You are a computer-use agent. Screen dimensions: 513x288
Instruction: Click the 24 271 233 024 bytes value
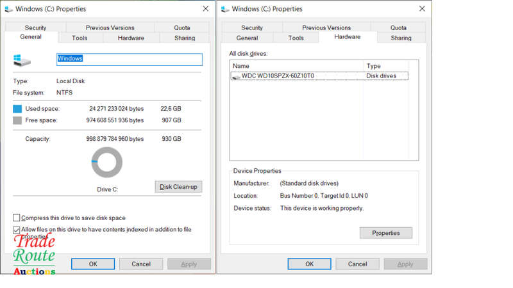click(x=117, y=109)
